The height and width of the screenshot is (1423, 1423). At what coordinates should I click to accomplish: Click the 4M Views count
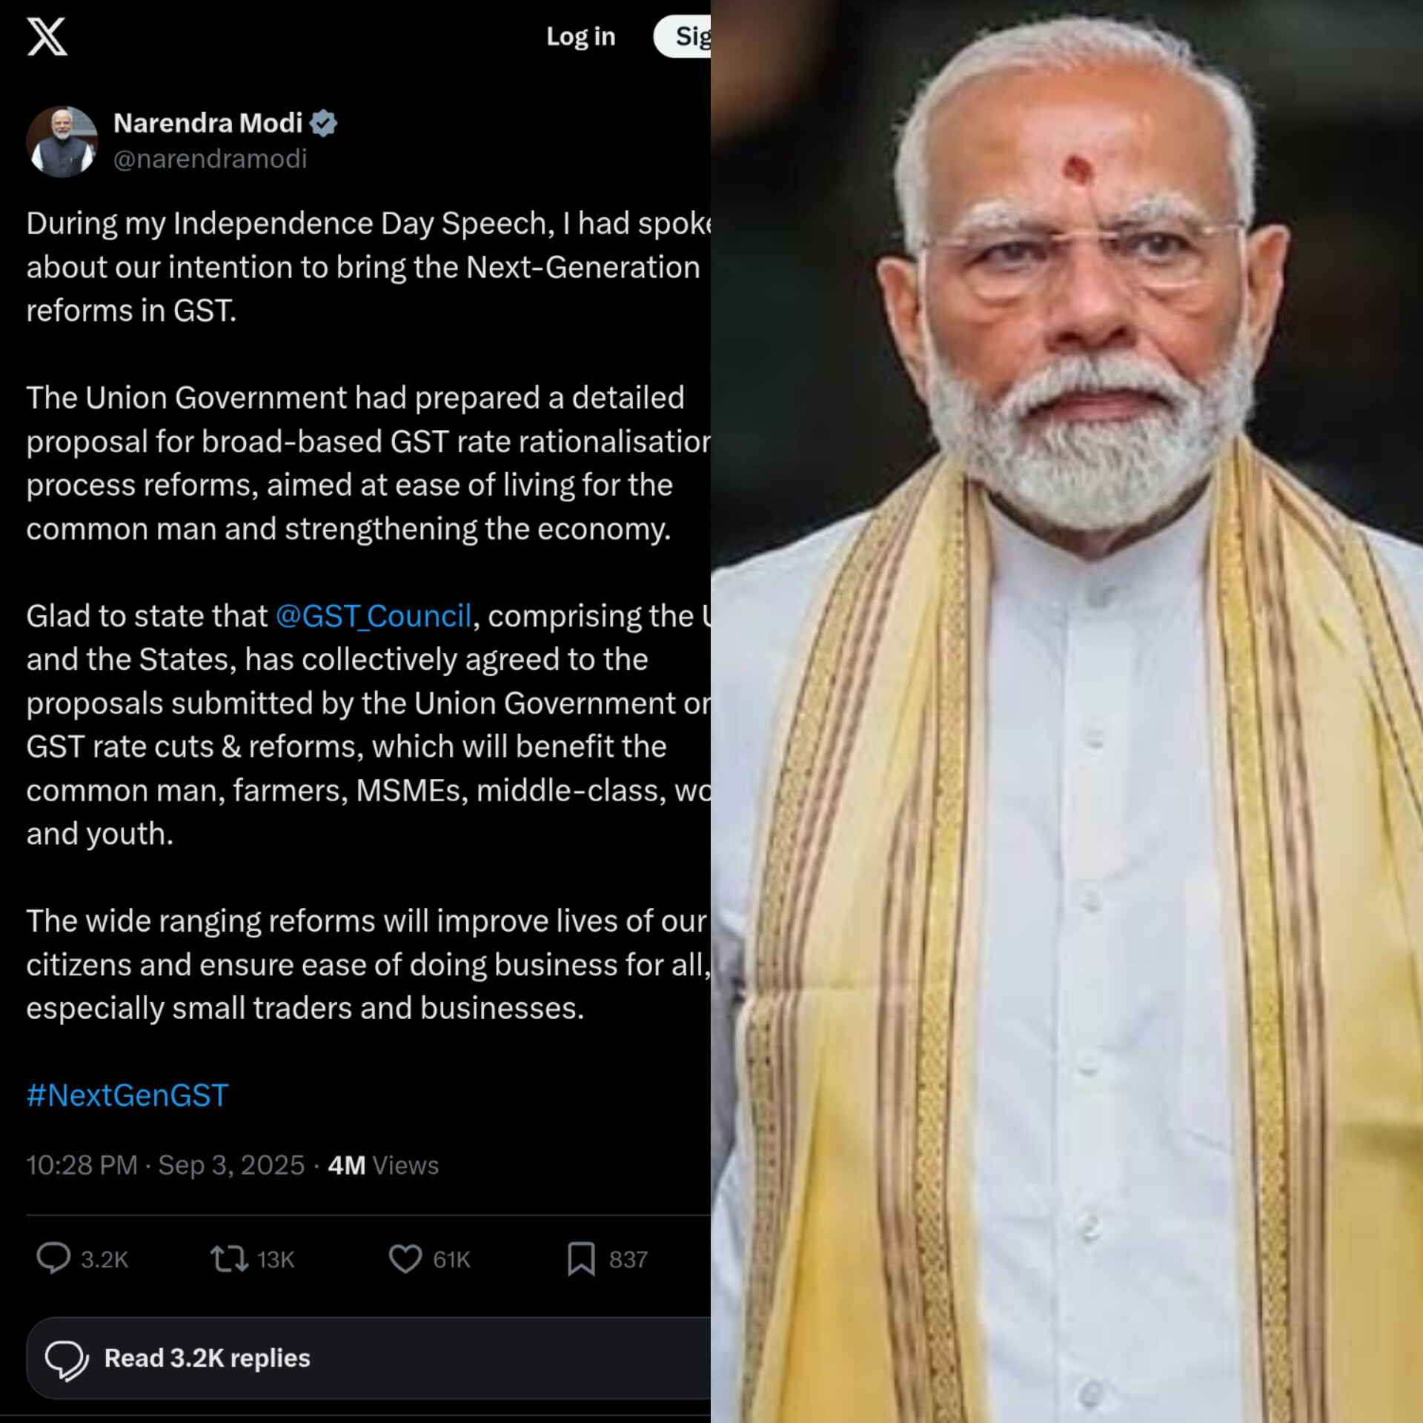[383, 1165]
